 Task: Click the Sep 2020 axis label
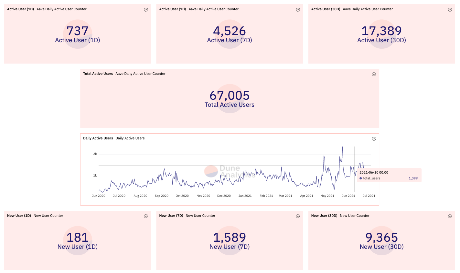(x=162, y=196)
